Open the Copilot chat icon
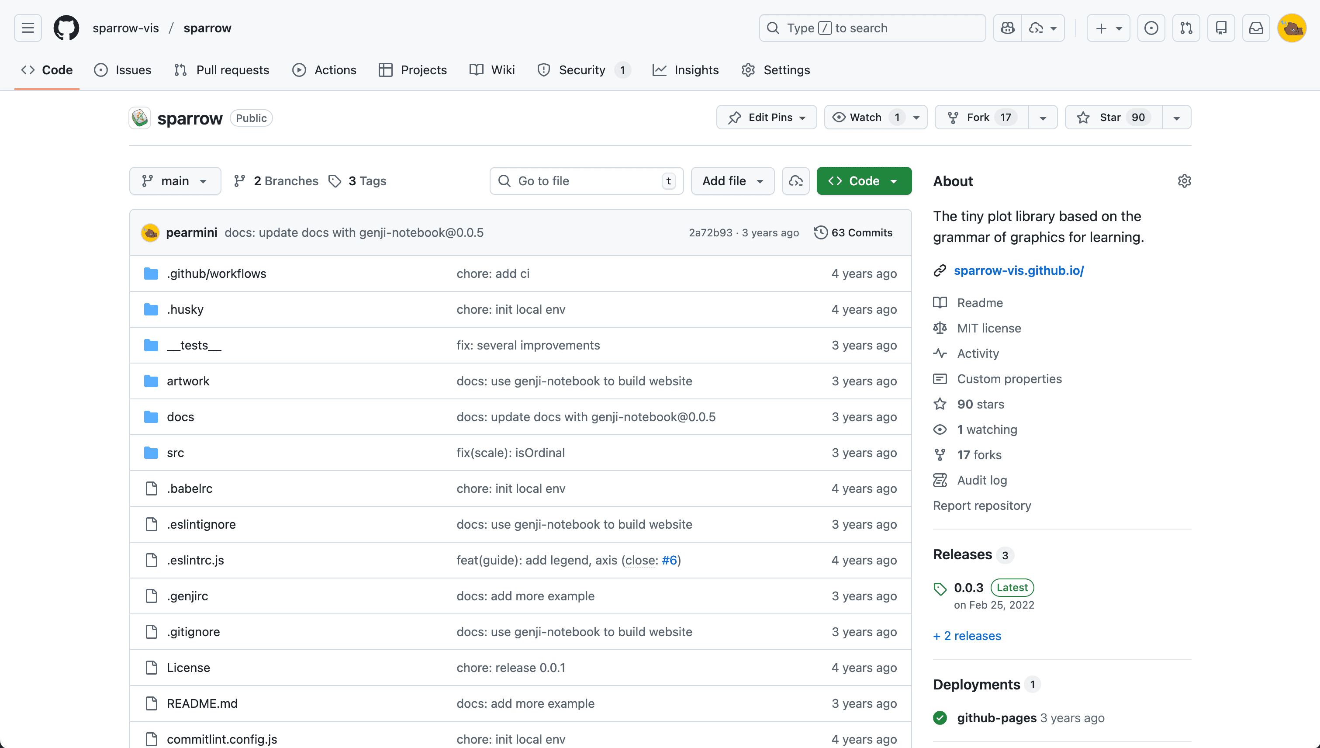Image resolution: width=1320 pixels, height=748 pixels. tap(1007, 28)
